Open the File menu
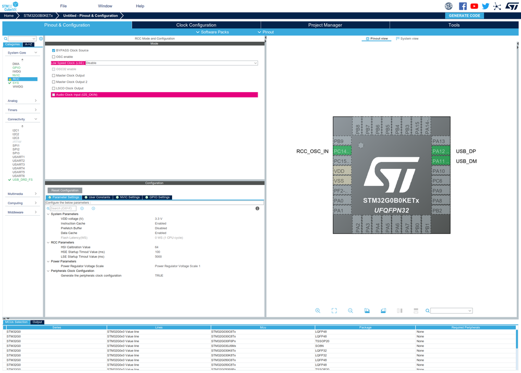Image resolution: width=521 pixels, height=373 pixels. tap(64, 6)
